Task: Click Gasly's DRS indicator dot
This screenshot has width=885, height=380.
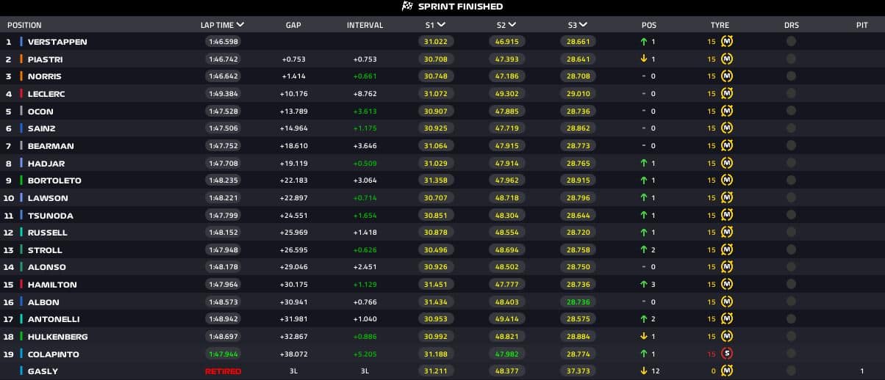Action: tap(791, 371)
